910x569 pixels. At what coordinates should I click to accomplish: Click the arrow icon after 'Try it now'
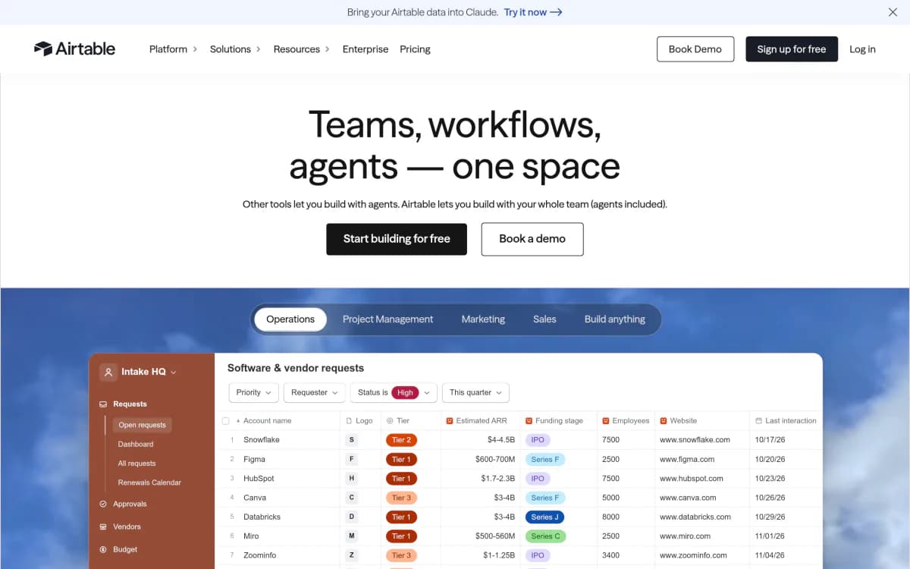(556, 12)
